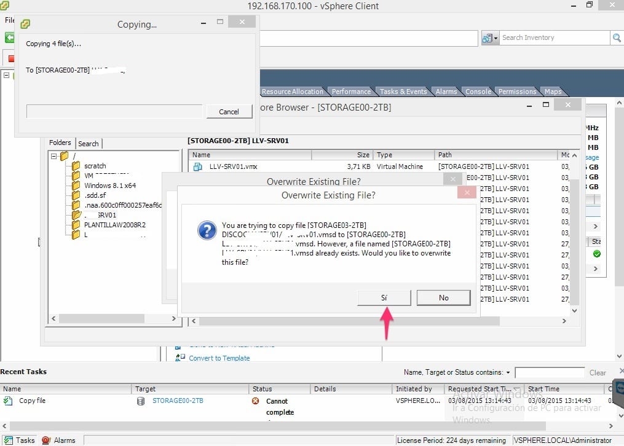
Task: Click the vSphere Client logo icon on Copying dialog
Action: [25, 23]
